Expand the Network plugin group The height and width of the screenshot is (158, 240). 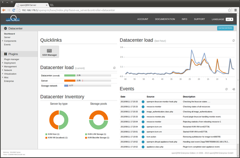click(x=3, y=70)
